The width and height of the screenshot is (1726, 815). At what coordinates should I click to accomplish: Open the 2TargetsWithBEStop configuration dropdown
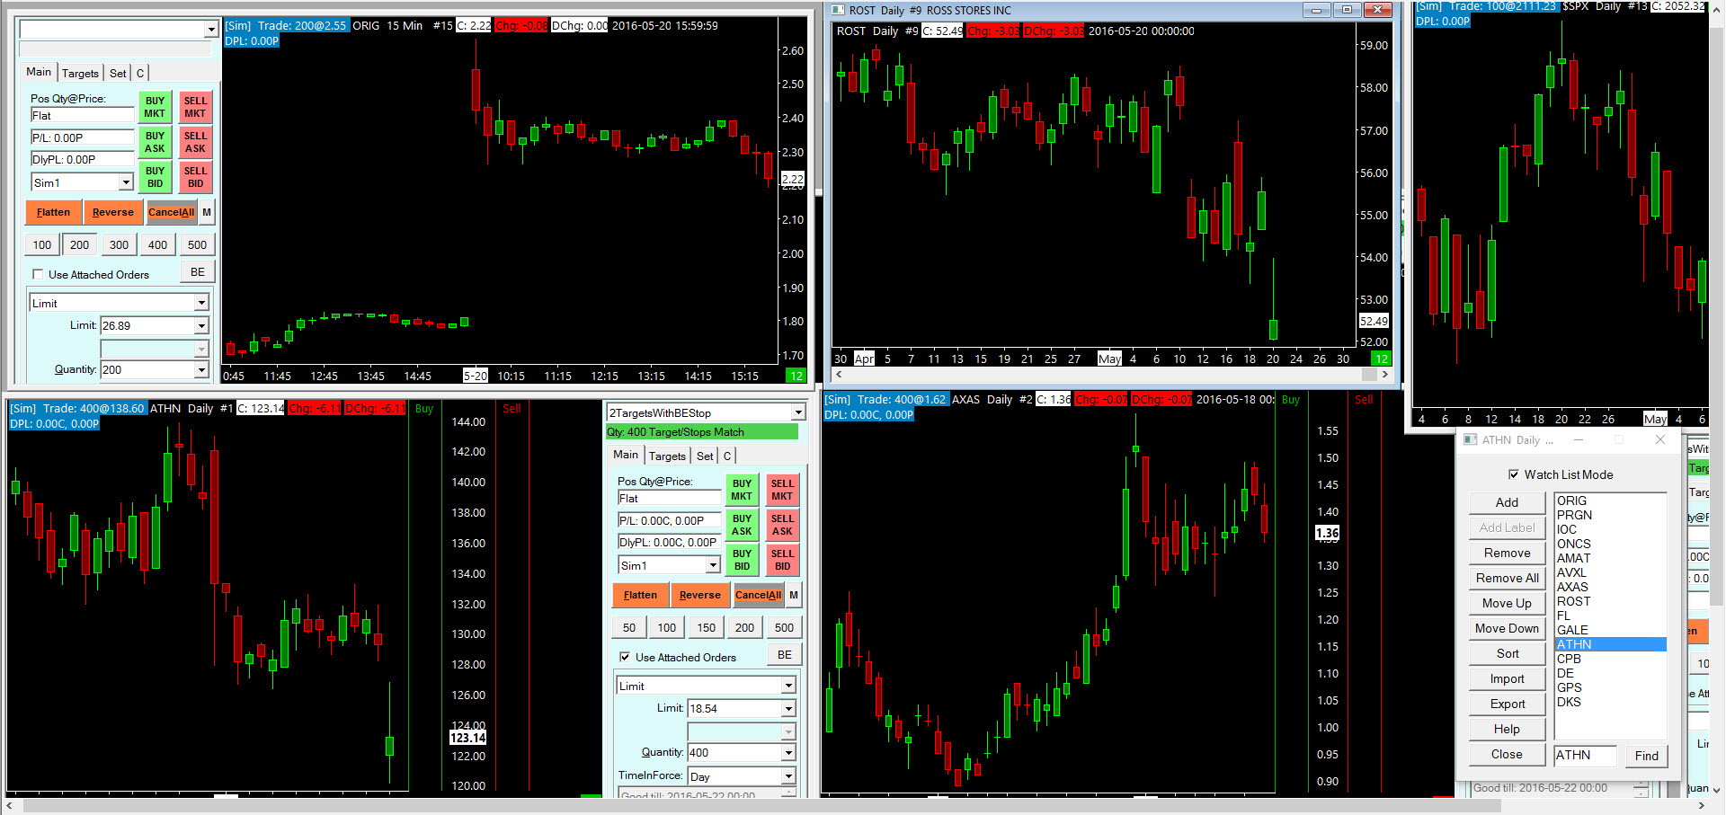click(x=798, y=412)
